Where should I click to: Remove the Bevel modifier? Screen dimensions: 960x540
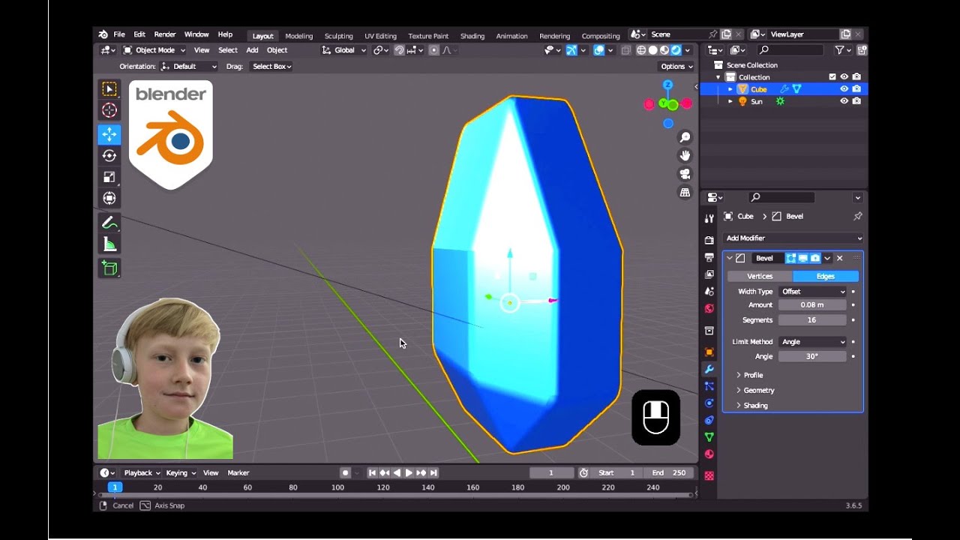tap(839, 258)
